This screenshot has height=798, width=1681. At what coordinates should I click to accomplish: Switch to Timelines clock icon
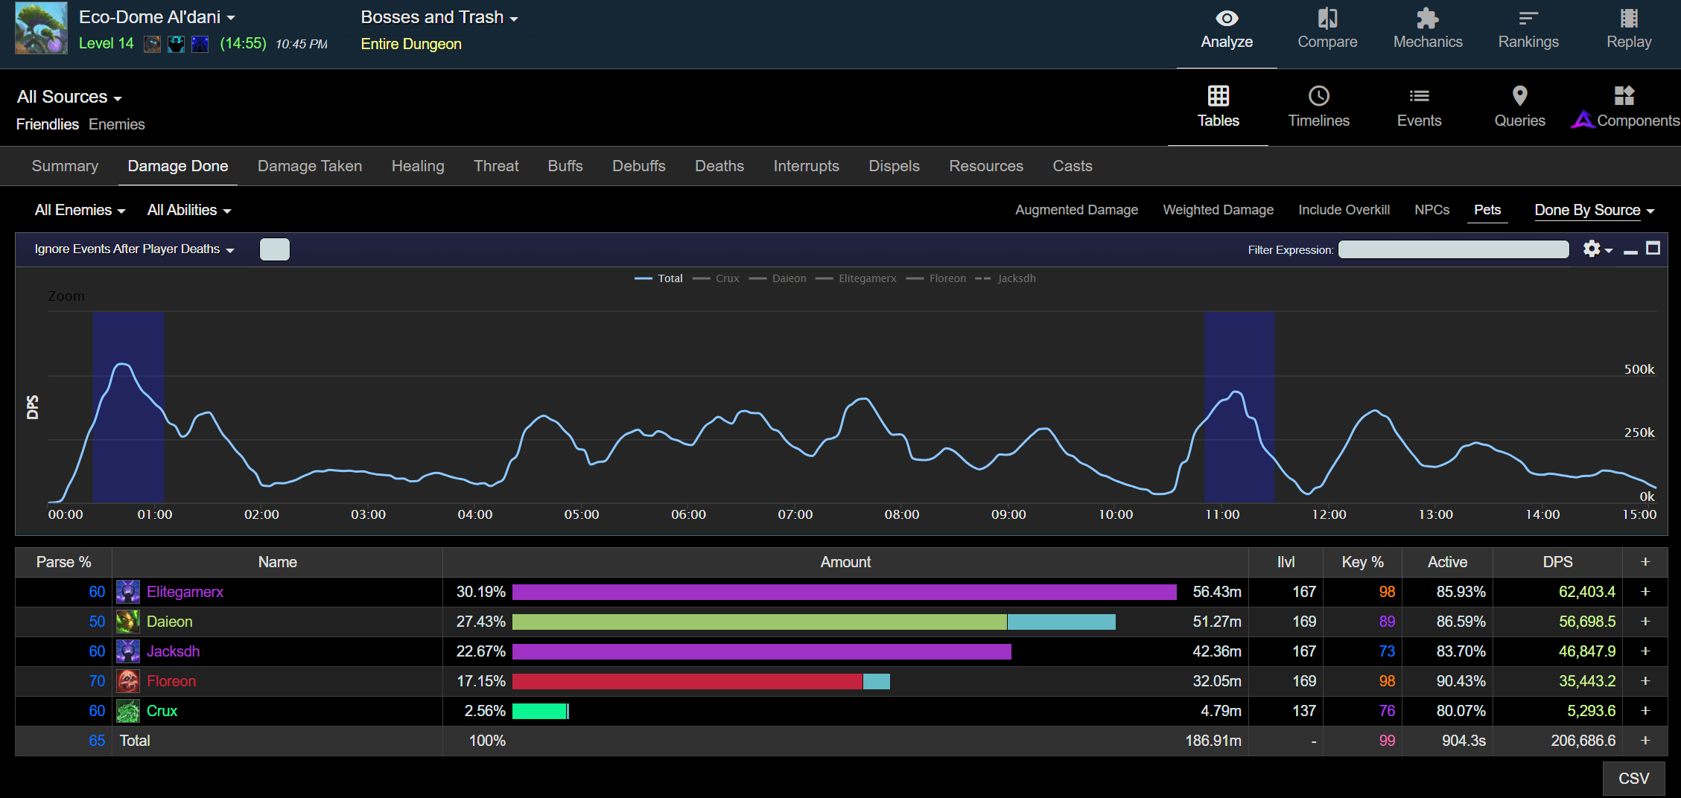click(1318, 96)
